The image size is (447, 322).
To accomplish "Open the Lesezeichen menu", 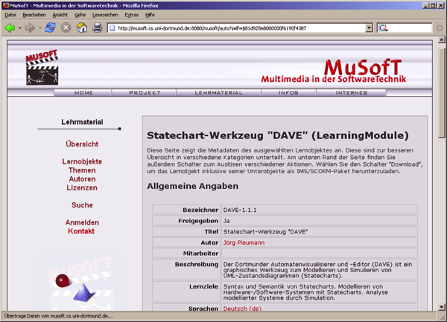I will click(105, 15).
